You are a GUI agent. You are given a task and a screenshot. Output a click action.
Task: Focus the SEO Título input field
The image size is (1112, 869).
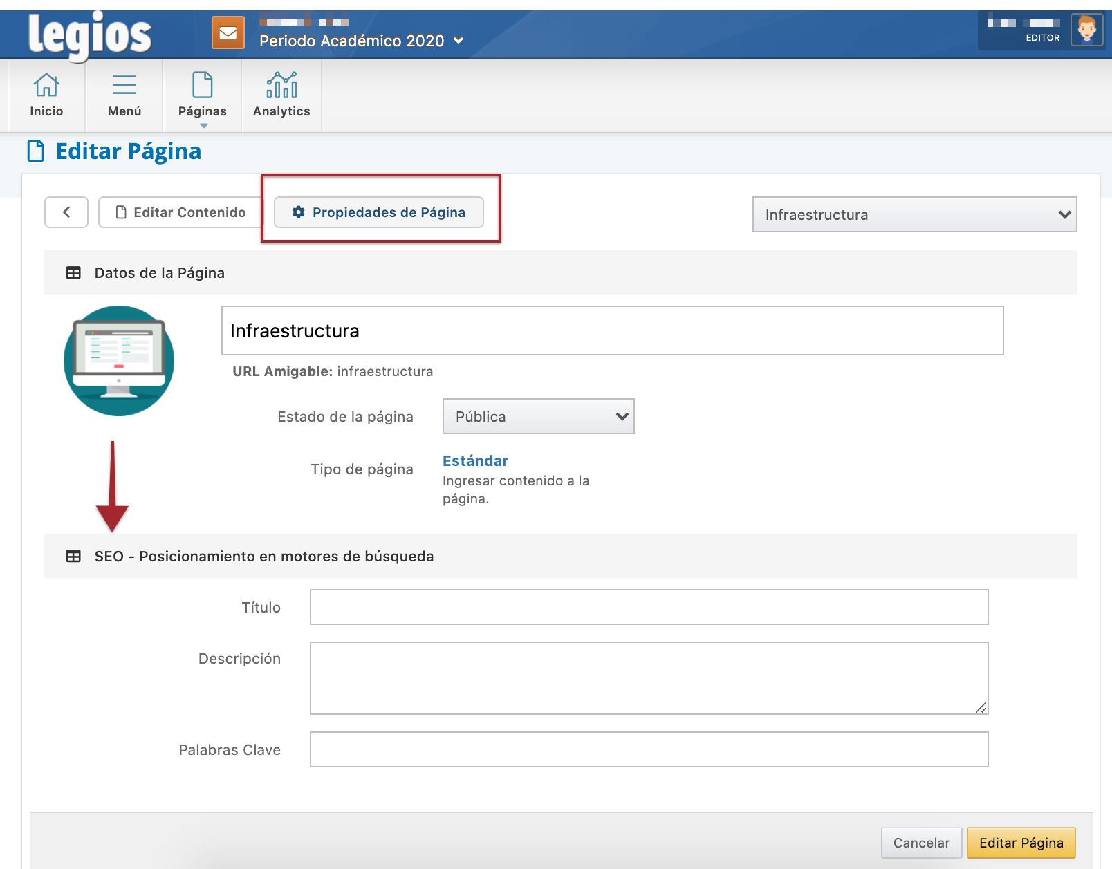(x=649, y=607)
